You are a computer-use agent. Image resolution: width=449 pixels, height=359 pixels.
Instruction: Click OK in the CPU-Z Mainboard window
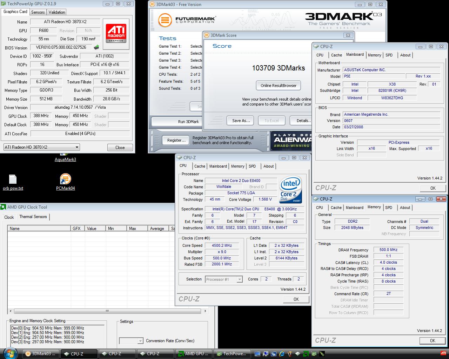pos(433,188)
